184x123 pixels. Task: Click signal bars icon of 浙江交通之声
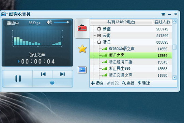coord(105,75)
